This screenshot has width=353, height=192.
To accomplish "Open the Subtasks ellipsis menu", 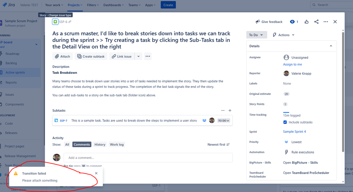I will pyautogui.click(x=223, y=110).
